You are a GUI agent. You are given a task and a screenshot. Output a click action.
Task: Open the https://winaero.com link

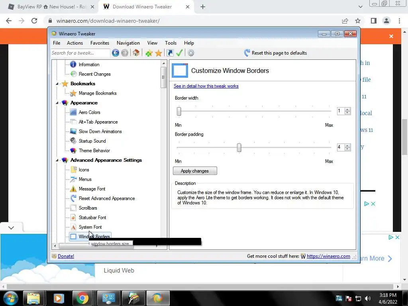tap(328, 256)
